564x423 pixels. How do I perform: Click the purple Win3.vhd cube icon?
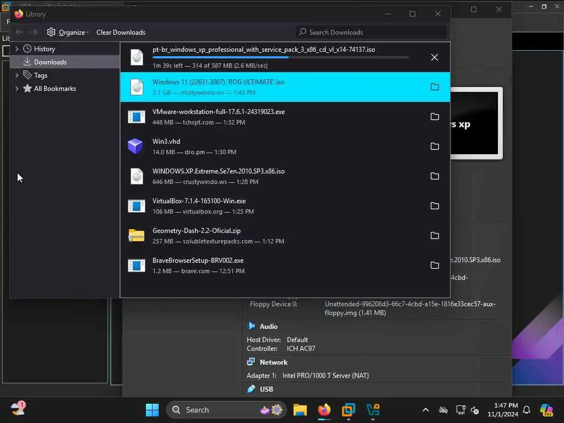click(135, 146)
